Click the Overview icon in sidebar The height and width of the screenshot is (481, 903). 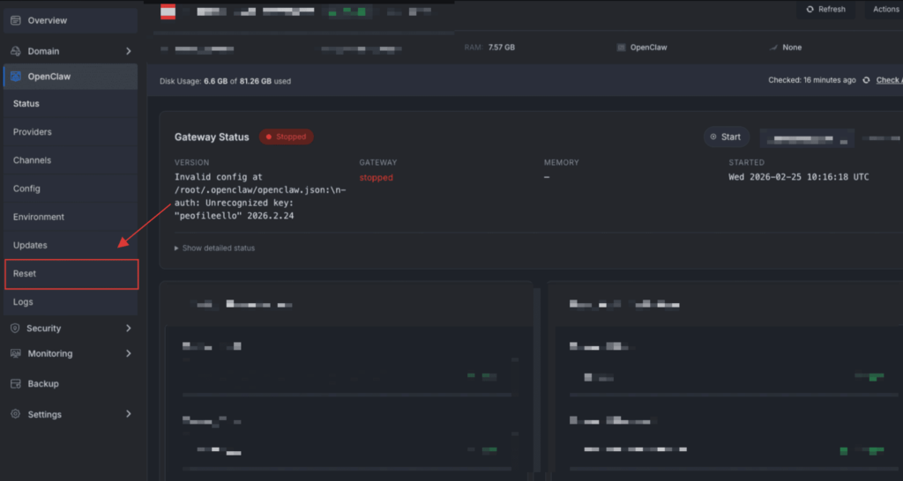tap(16, 20)
